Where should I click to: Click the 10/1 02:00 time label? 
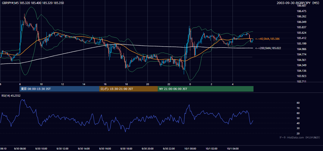(211, 149)
